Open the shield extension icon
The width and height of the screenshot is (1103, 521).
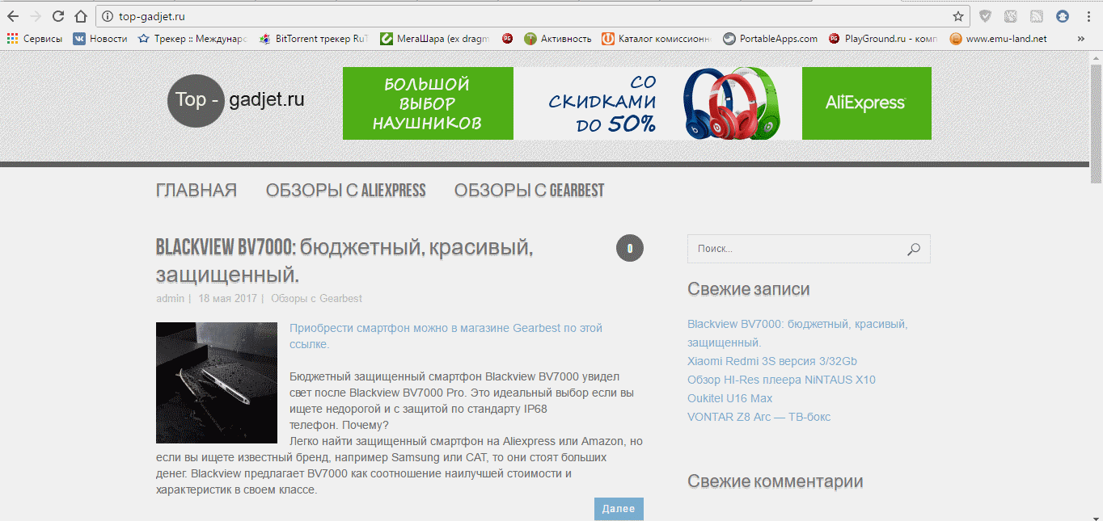click(x=985, y=16)
